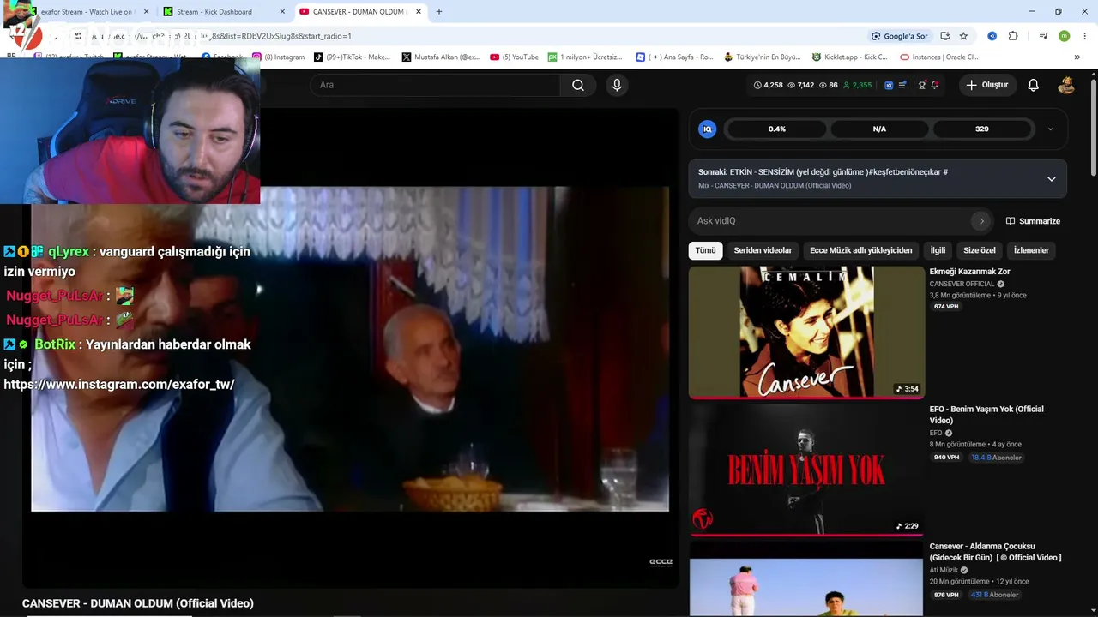Click the vidIQ alert bell with red dot
The height and width of the screenshot is (617, 1098).
point(934,85)
